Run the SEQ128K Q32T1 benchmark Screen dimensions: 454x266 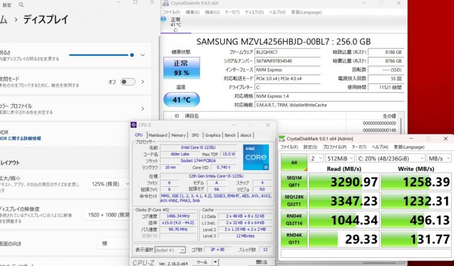pos(294,201)
